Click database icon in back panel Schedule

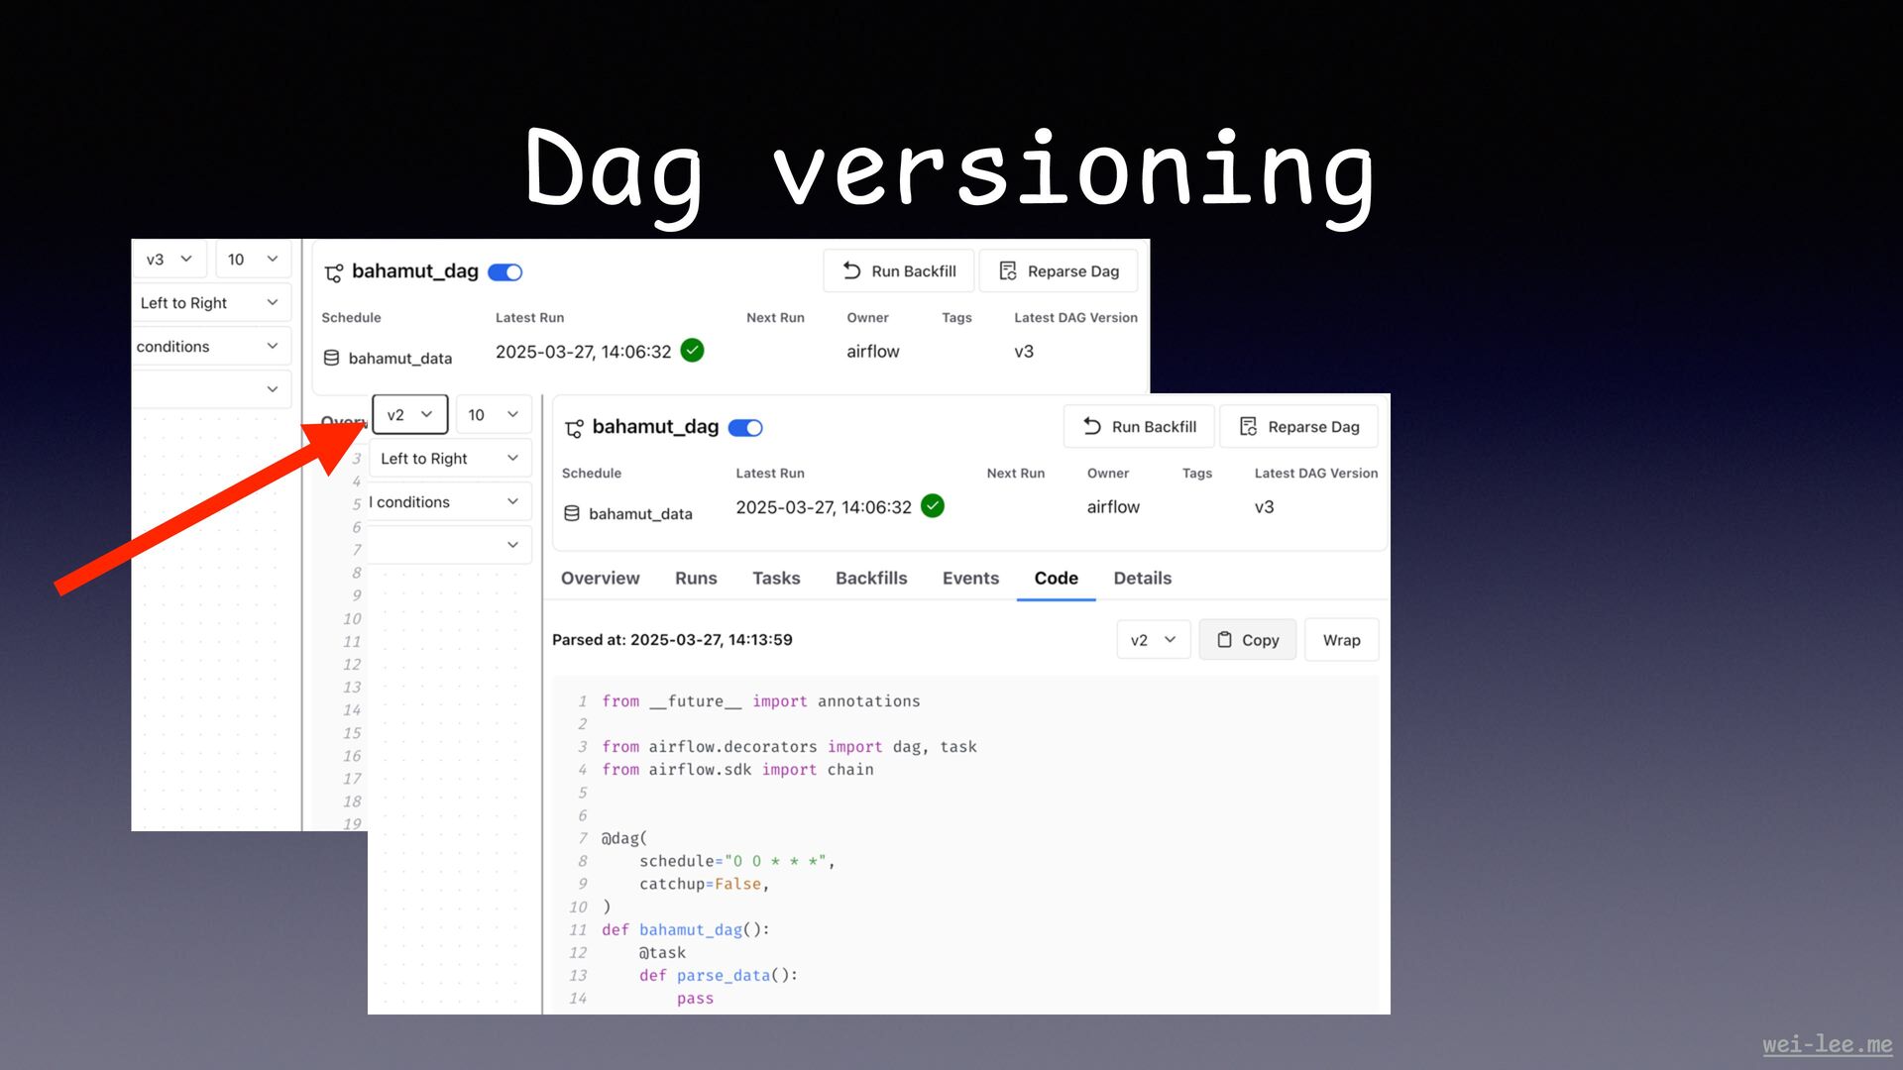(x=332, y=358)
